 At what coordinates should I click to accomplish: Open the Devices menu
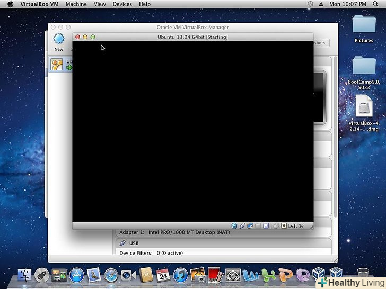pyautogui.click(x=122, y=4)
